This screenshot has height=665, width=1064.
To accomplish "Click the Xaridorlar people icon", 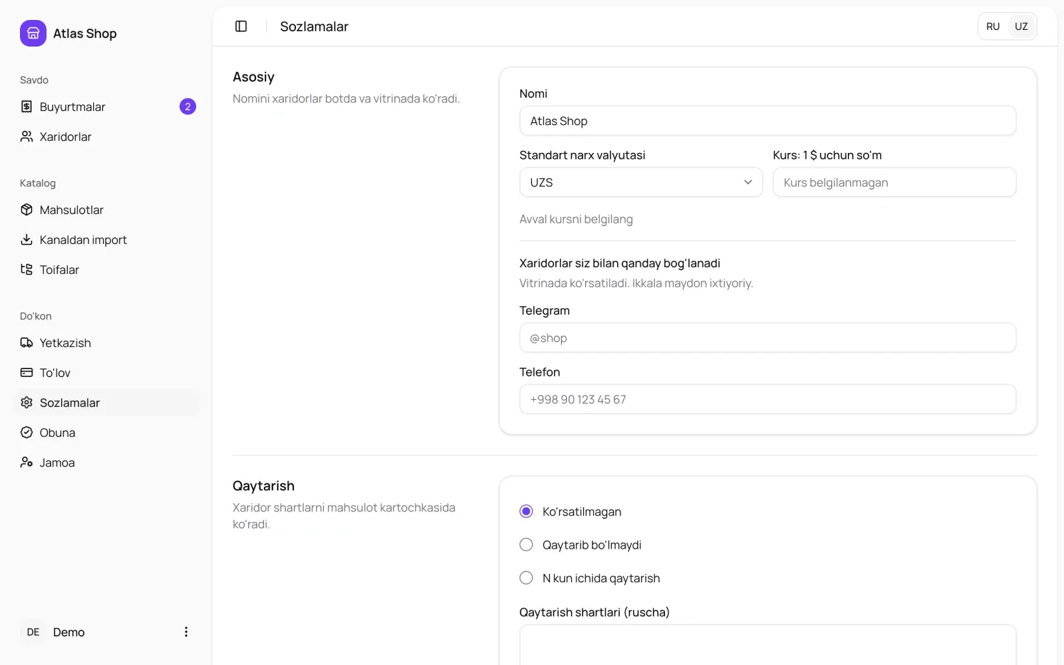I will coord(27,136).
